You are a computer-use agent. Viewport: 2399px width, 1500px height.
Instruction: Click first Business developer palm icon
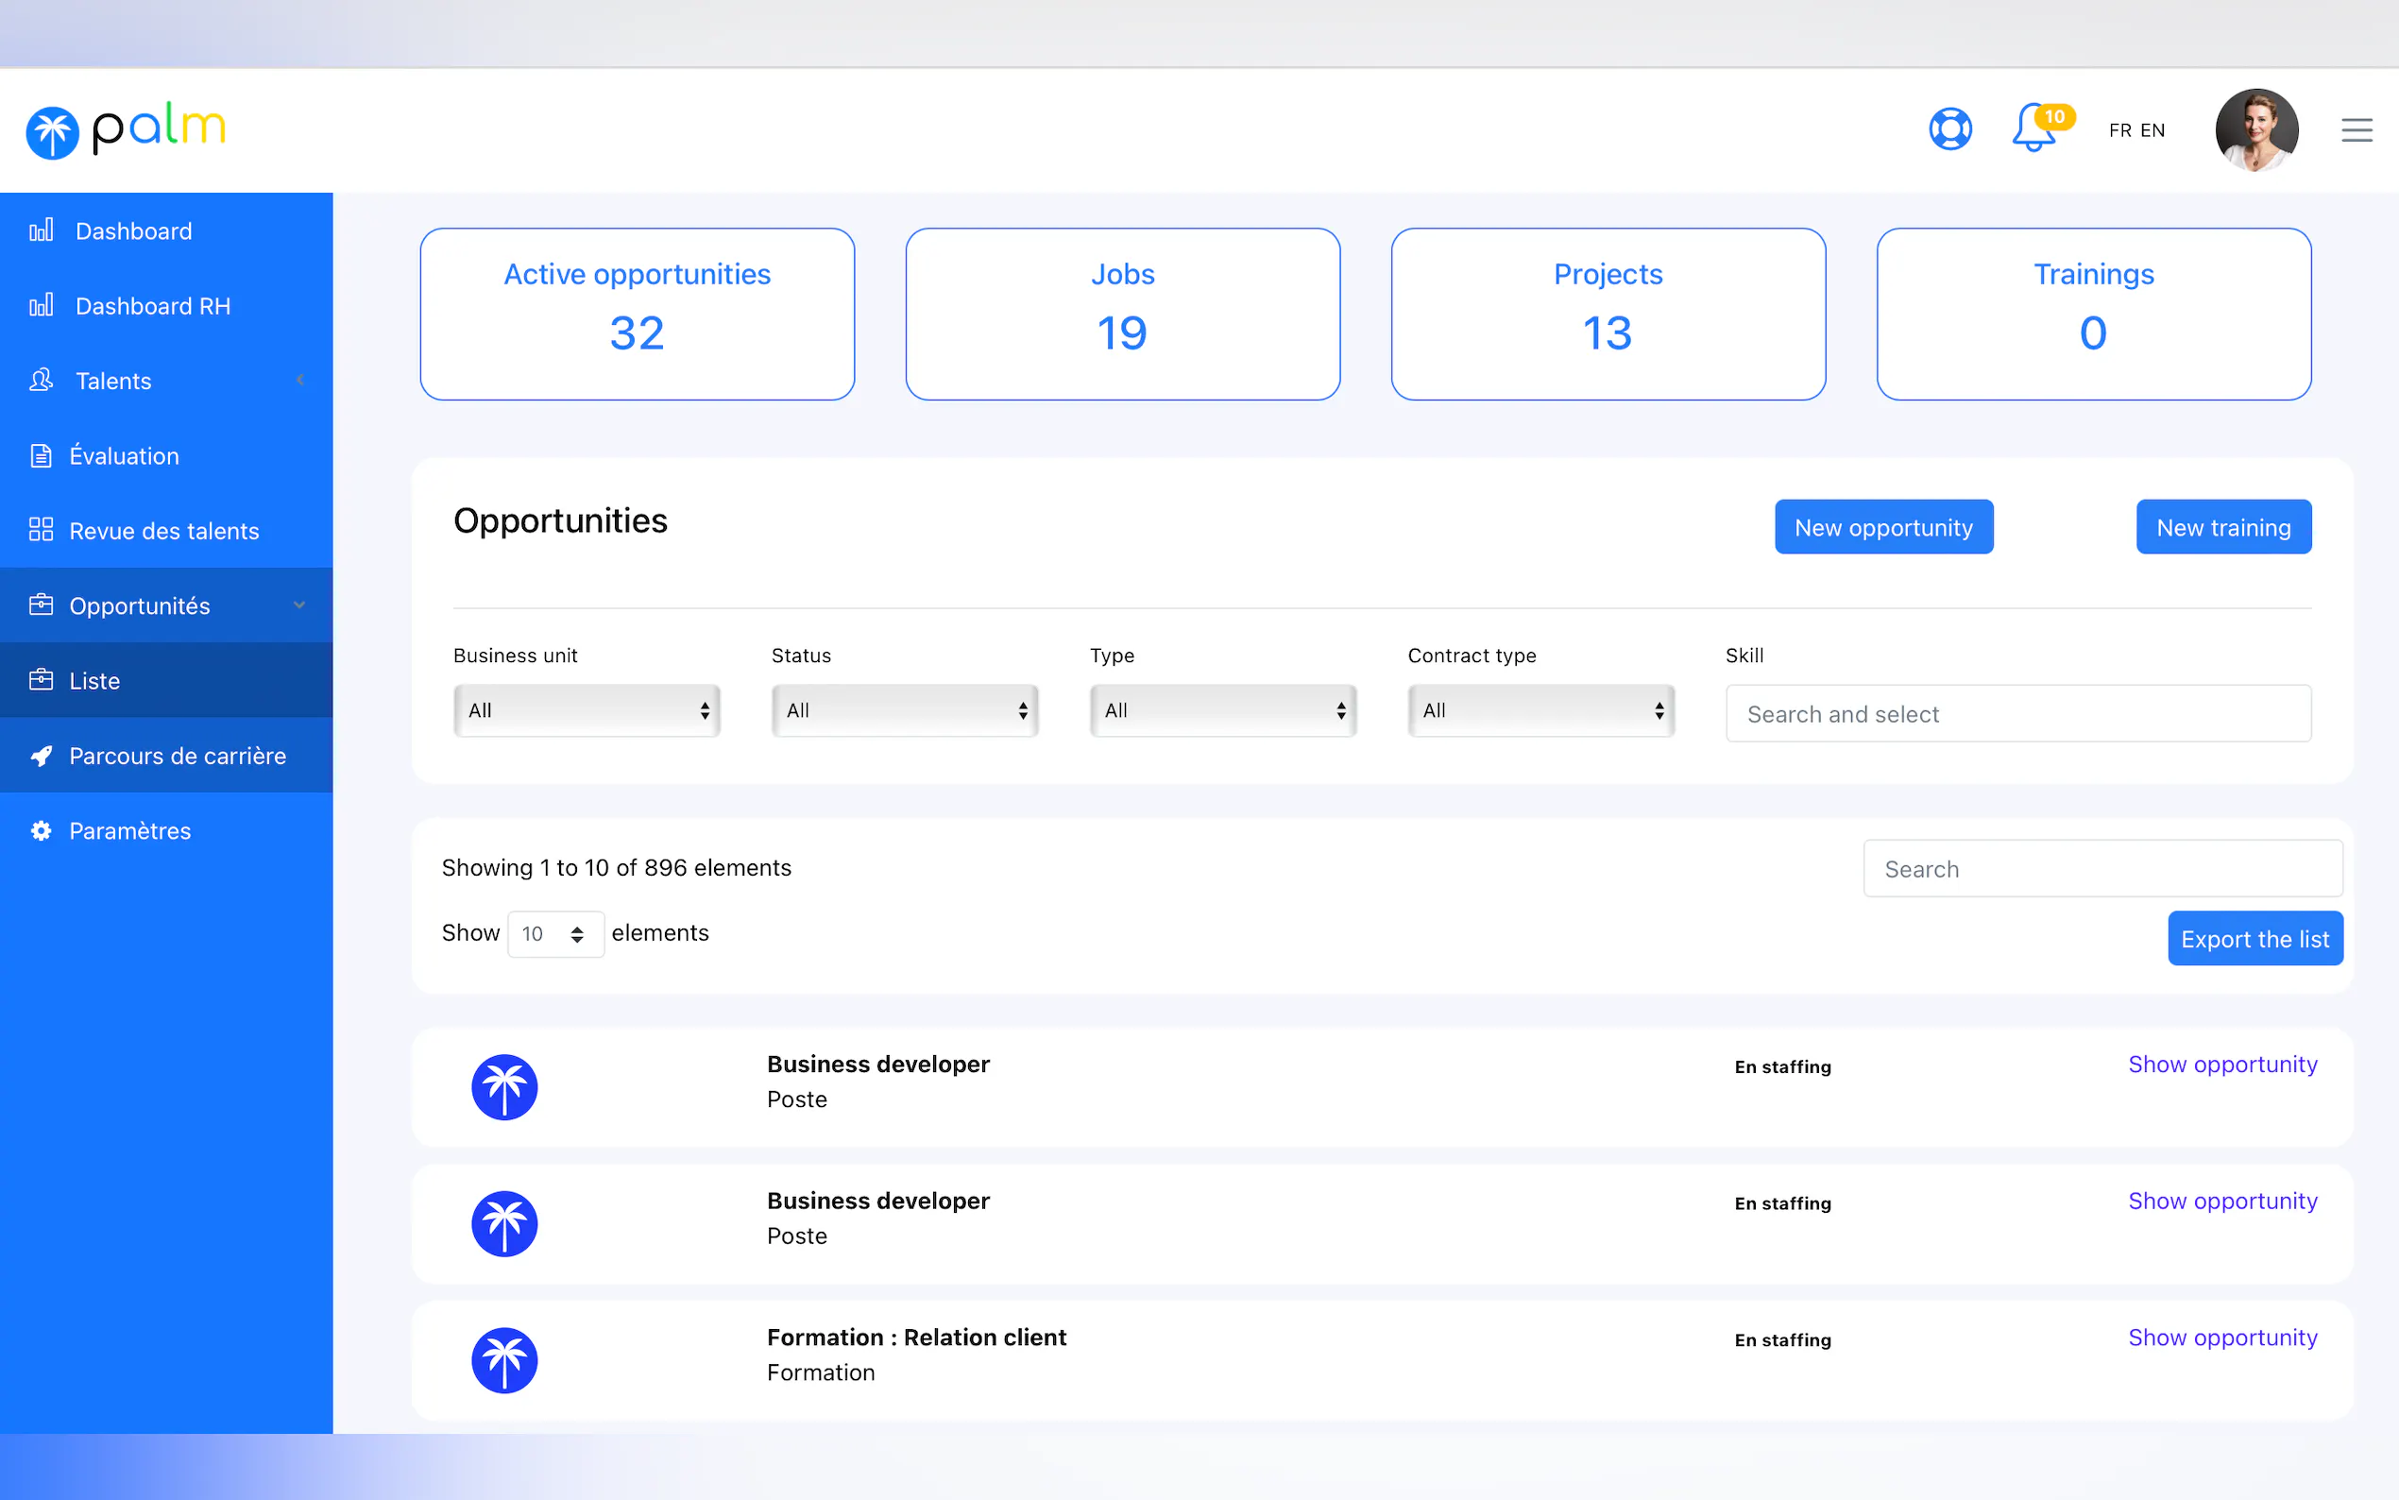coord(503,1086)
